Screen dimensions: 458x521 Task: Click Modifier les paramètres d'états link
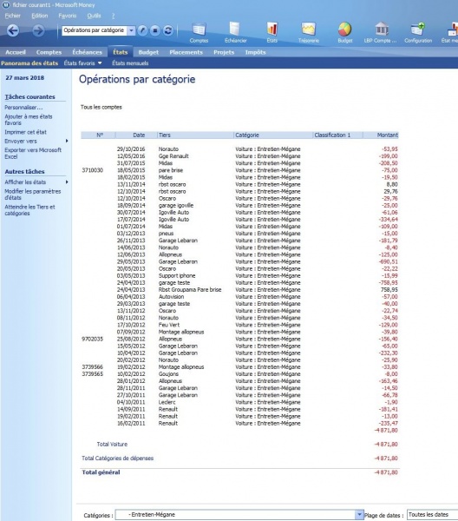pyautogui.click(x=32, y=195)
